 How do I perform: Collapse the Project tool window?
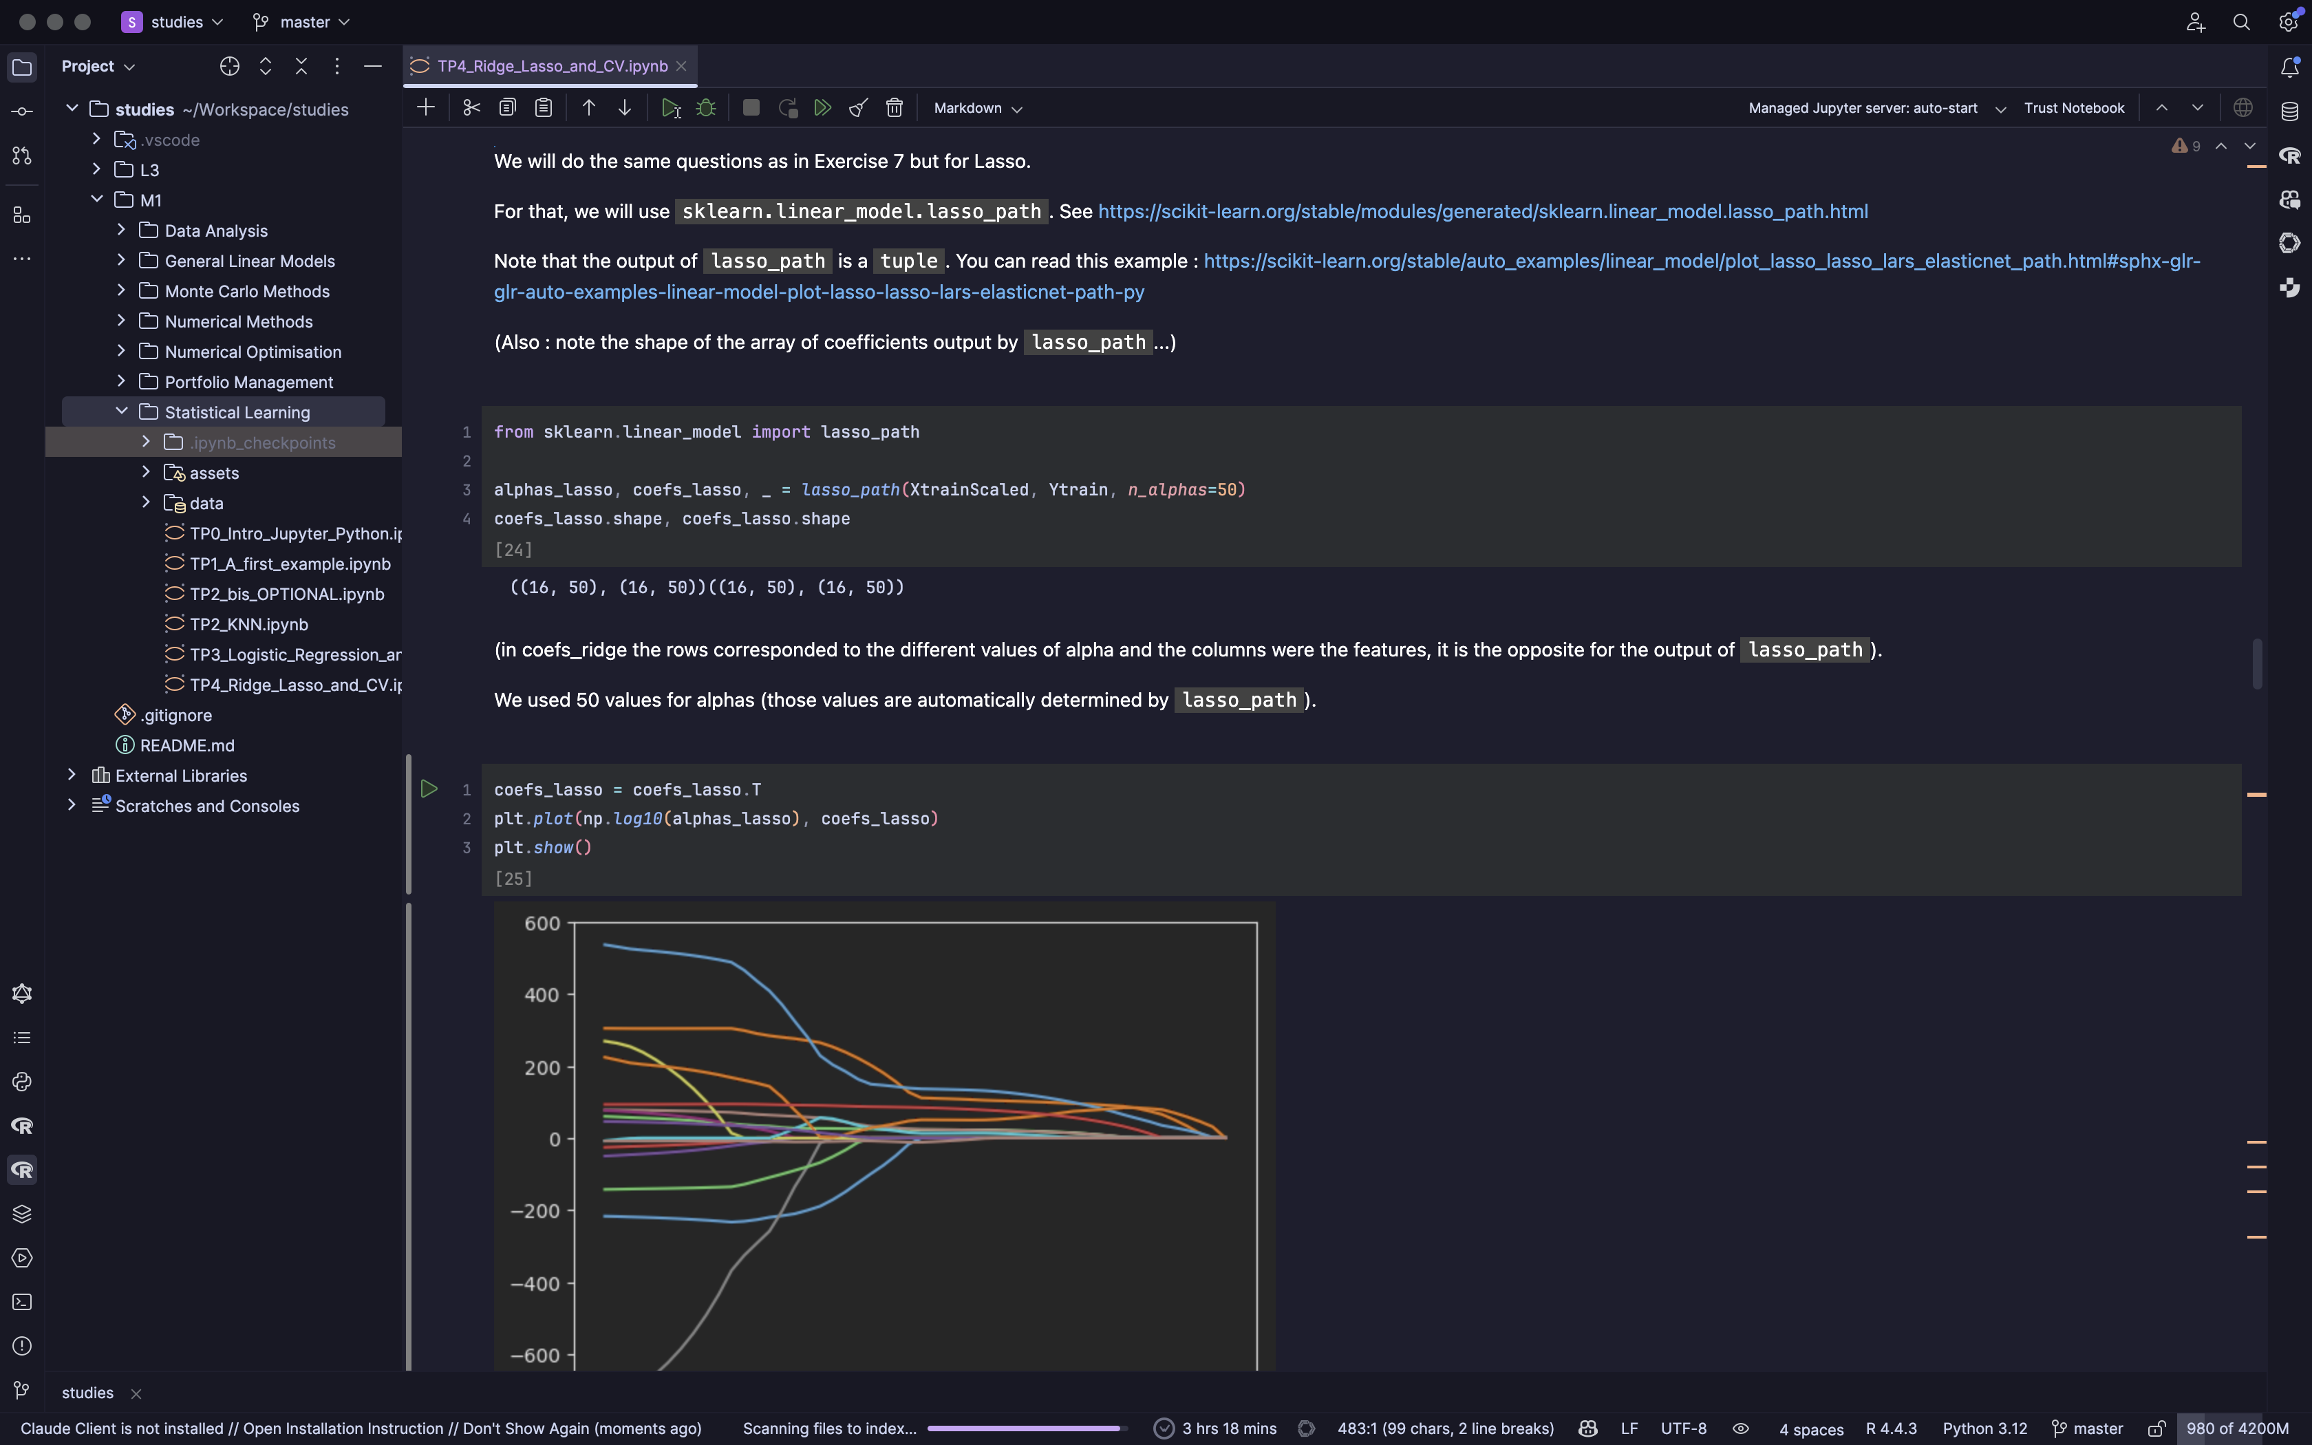point(372,66)
